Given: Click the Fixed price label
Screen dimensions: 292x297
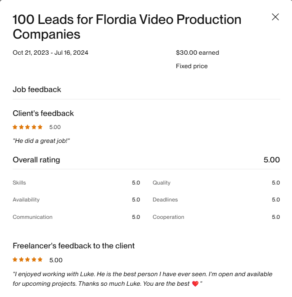Looking at the screenshot, I should [192, 66].
